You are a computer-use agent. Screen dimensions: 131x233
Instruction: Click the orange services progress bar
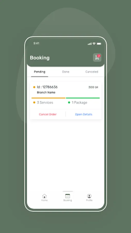click(48, 98)
